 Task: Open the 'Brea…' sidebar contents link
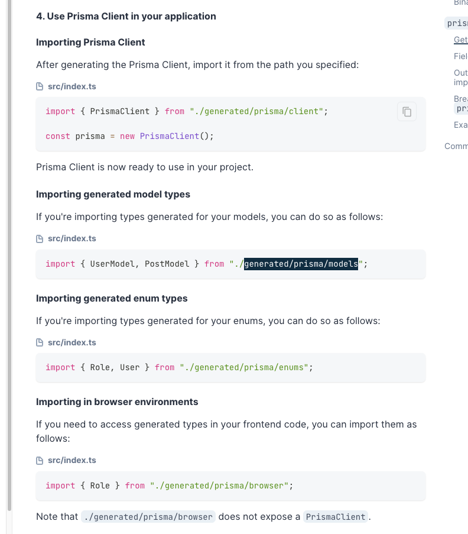tap(460, 103)
